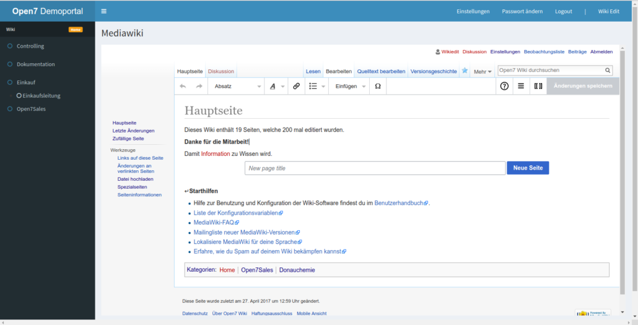Switch editor via double-bracket icon
The height and width of the screenshot is (325, 638).
pyautogui.click(x=538, y=86)
